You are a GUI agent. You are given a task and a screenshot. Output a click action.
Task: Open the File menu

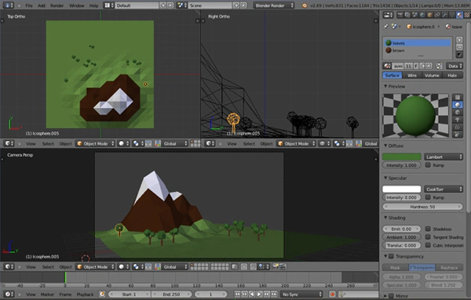pos(29,5)
